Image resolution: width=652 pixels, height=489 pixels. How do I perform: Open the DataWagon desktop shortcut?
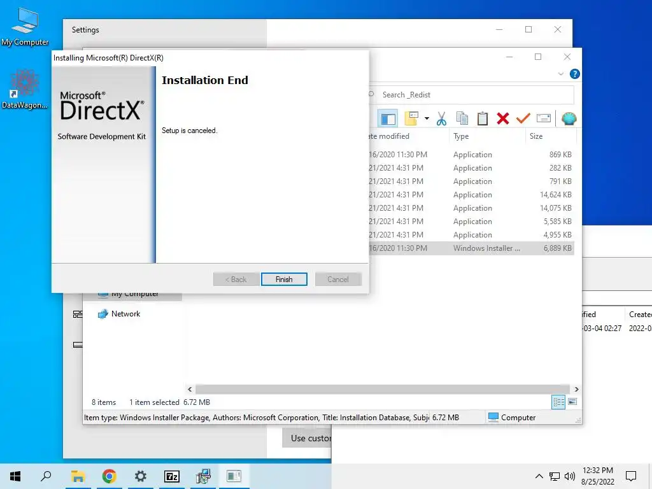click(x=25, y=90)
